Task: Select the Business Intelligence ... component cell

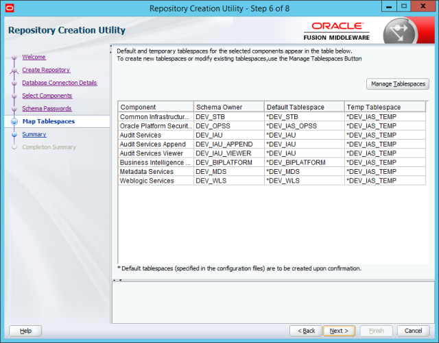Action: click(x=156, y=163)
